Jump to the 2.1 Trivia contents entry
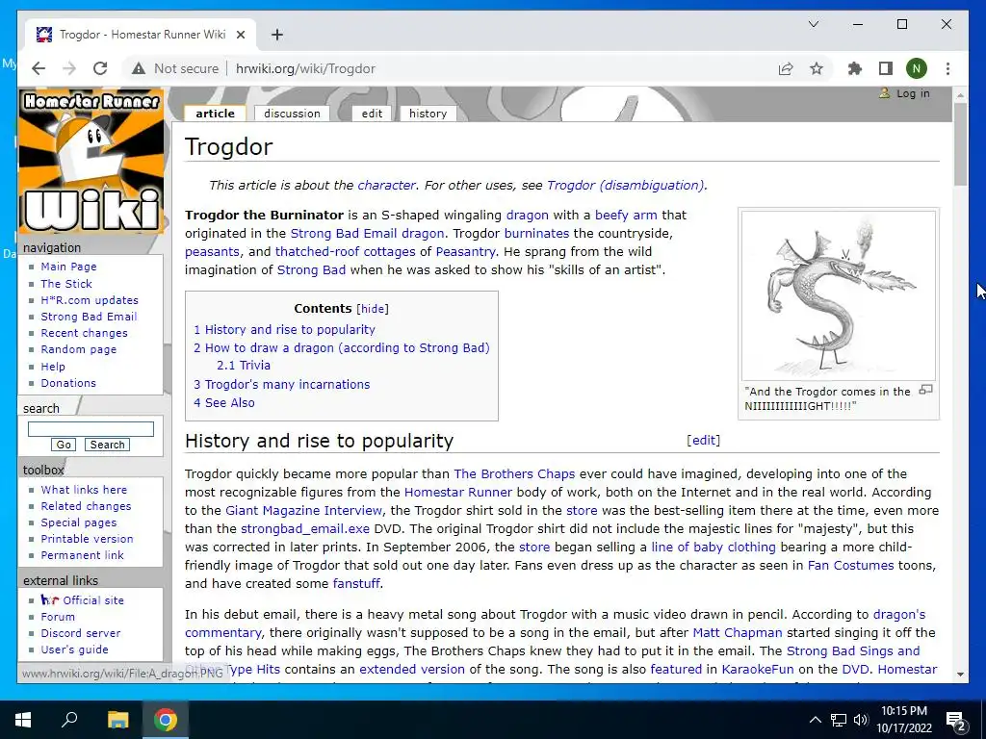The image size is (986, 739). tap(244, 365)
